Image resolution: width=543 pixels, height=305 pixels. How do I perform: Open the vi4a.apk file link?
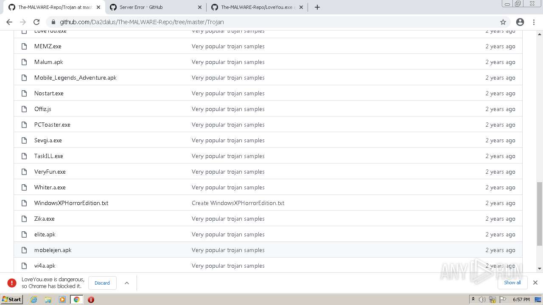point(45,266)
